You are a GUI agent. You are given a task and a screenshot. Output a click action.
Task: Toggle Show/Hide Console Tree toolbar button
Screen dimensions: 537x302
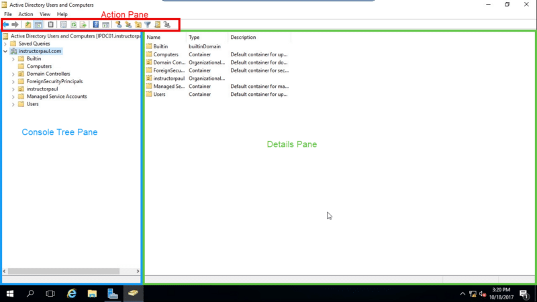(x=38, y=25)
